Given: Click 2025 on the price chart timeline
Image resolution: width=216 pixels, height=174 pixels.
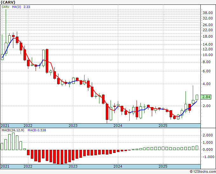Looking at the screenshot, I should tap(163, 126).
